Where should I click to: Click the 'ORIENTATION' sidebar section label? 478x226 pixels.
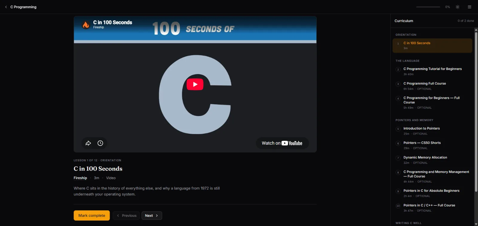tap(406, 35)
